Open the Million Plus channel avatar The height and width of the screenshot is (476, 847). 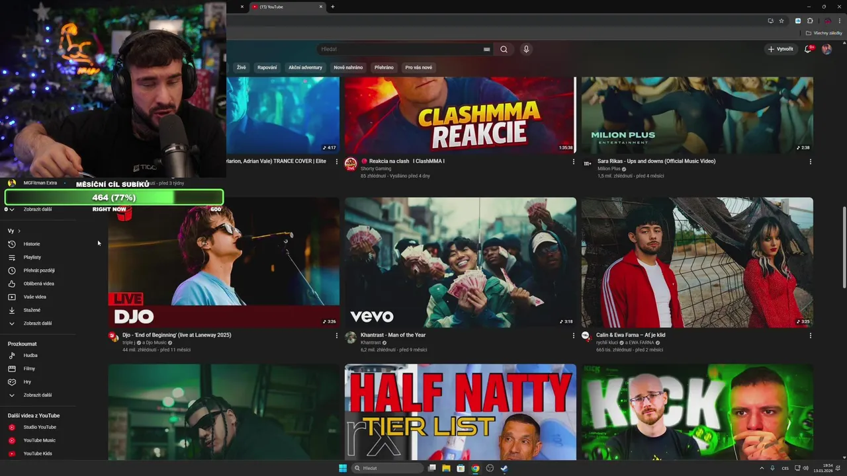click(587, 163)
